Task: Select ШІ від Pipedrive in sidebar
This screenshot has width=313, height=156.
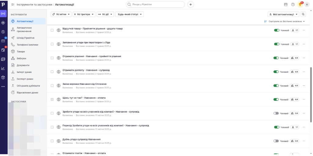Action: 27,38
